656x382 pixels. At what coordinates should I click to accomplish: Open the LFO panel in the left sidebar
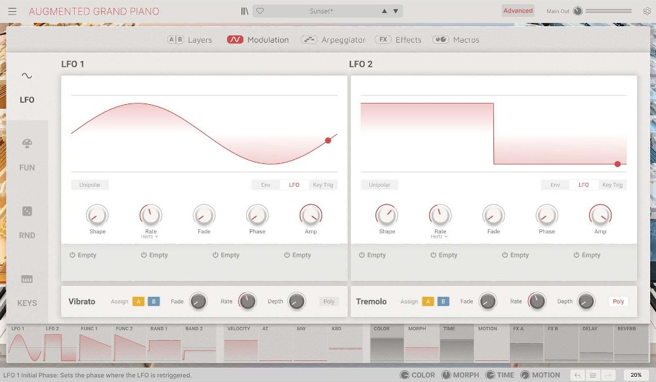click(x=27, y=86)
